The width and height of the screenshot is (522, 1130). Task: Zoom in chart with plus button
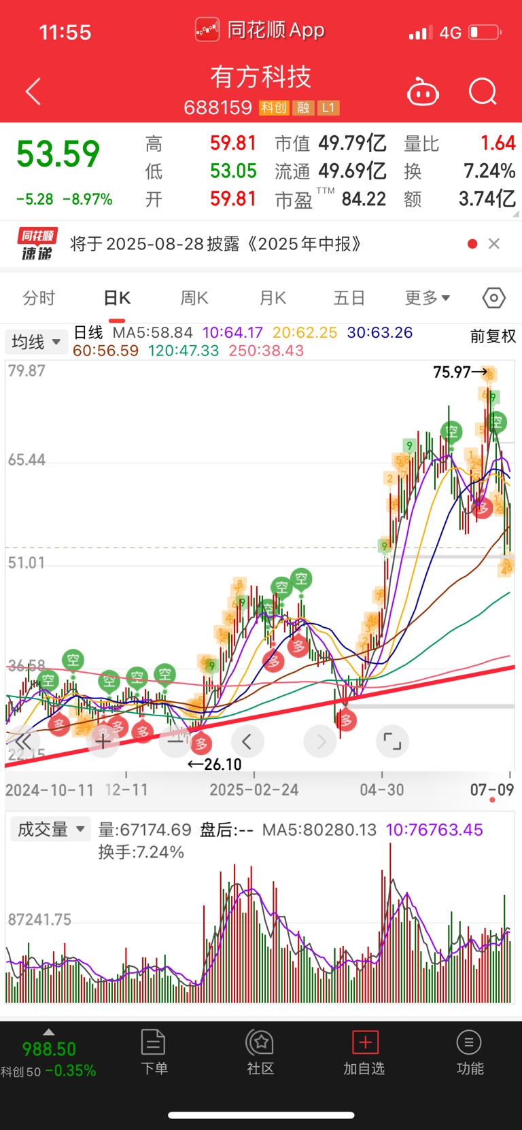click(x=102, y=741)
